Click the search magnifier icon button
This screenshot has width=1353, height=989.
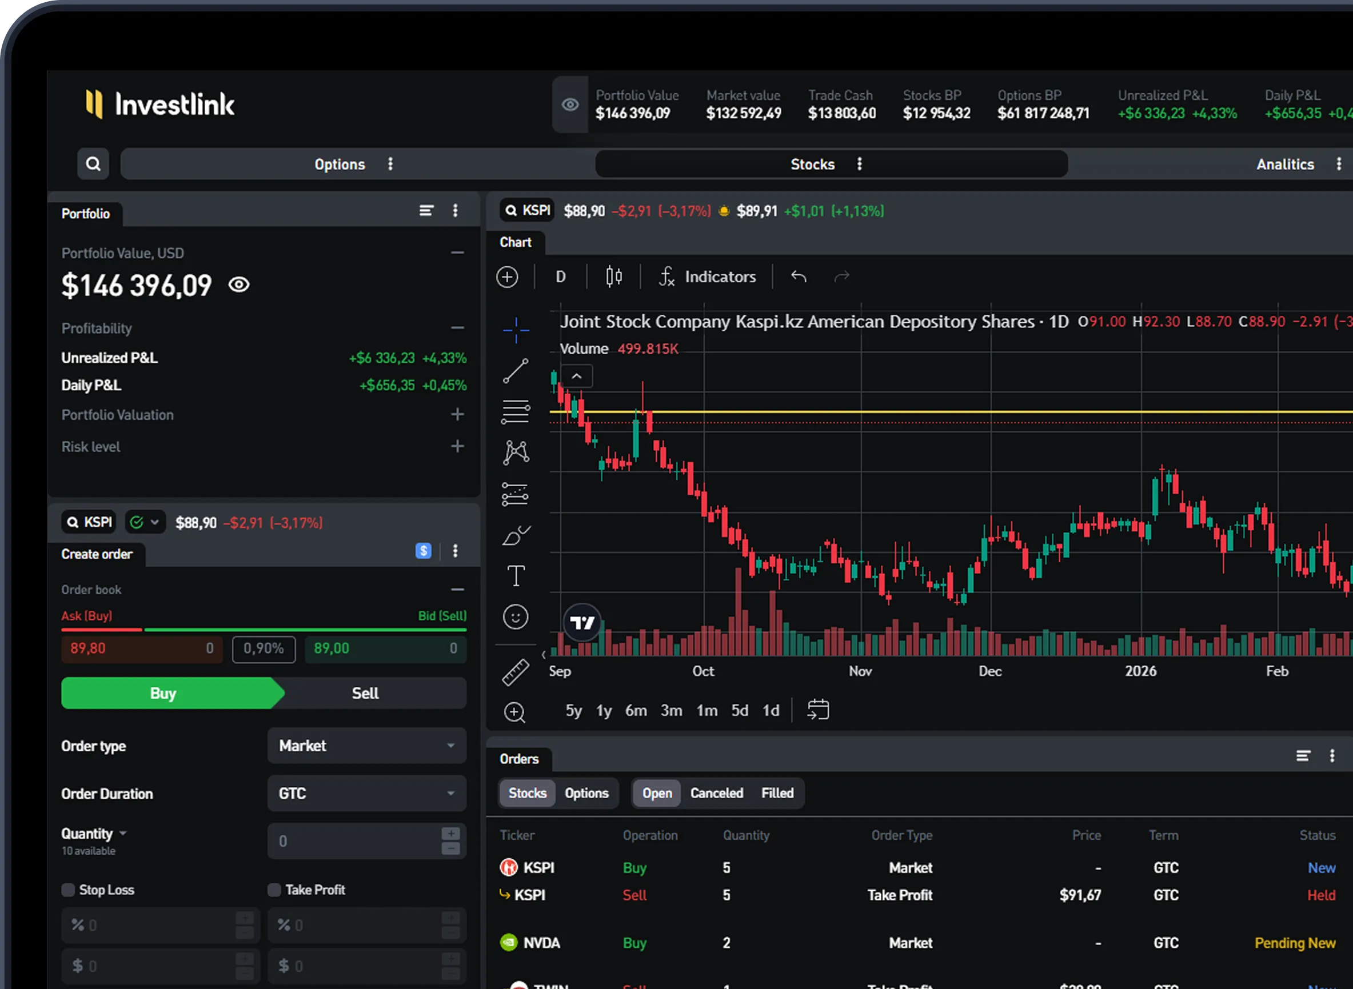pyautogui.click(x=93, y=163)
